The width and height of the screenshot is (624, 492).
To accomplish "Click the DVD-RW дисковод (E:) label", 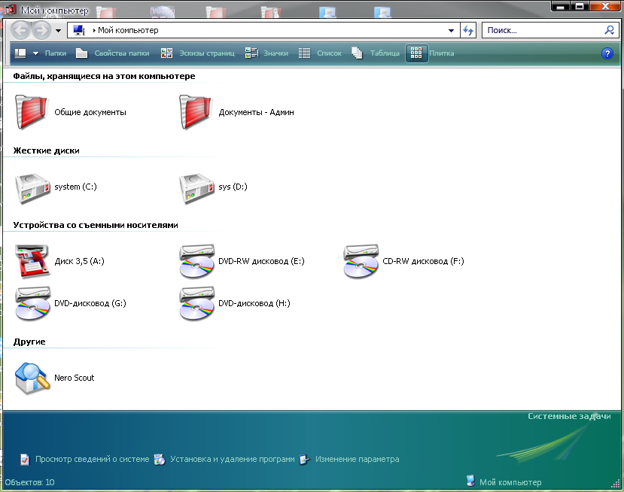I will (x=261, y=261).
